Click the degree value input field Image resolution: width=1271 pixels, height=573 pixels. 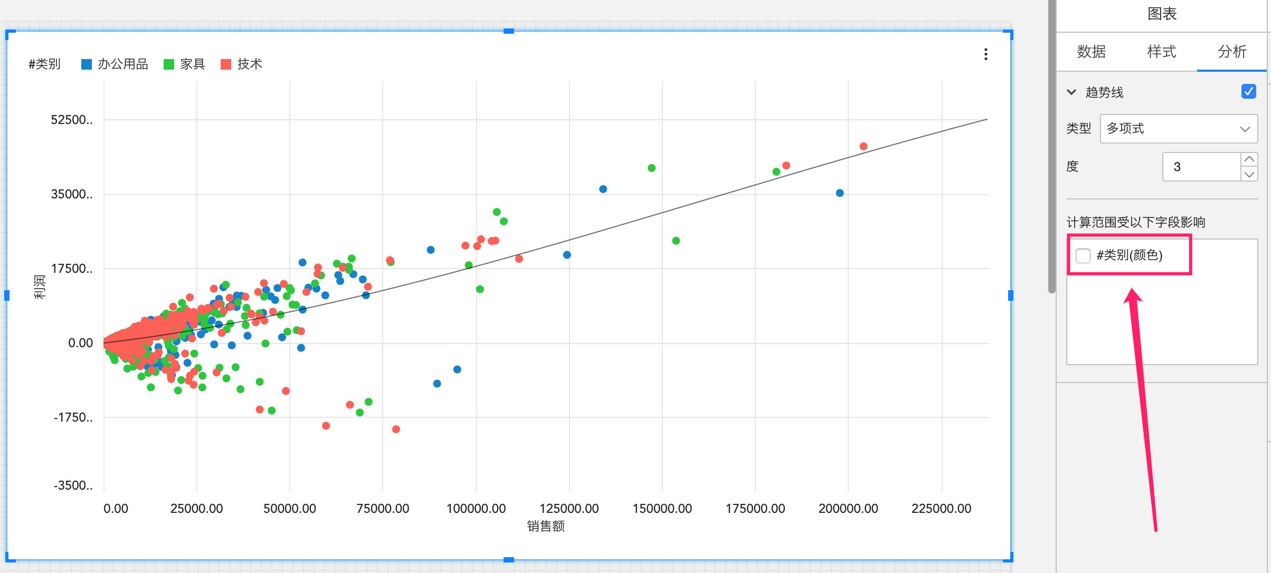1201,167
